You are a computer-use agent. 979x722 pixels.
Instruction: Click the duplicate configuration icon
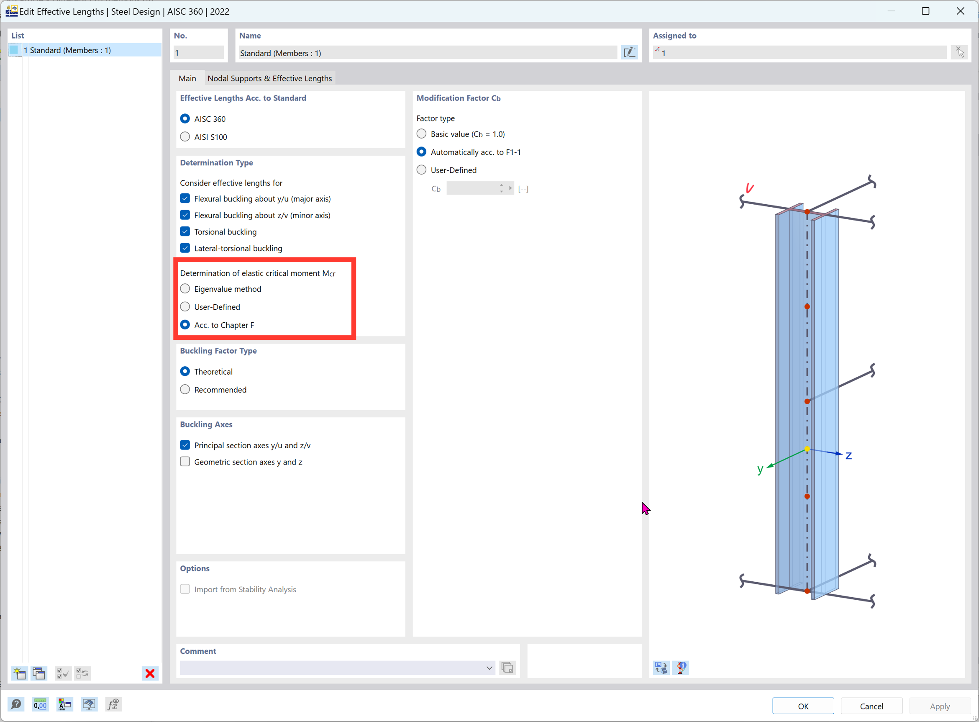tap(38, 673)
